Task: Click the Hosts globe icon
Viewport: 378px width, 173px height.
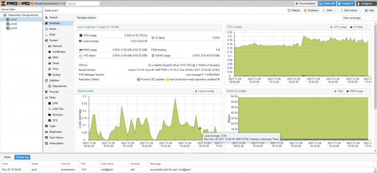Action: point(50,63)
